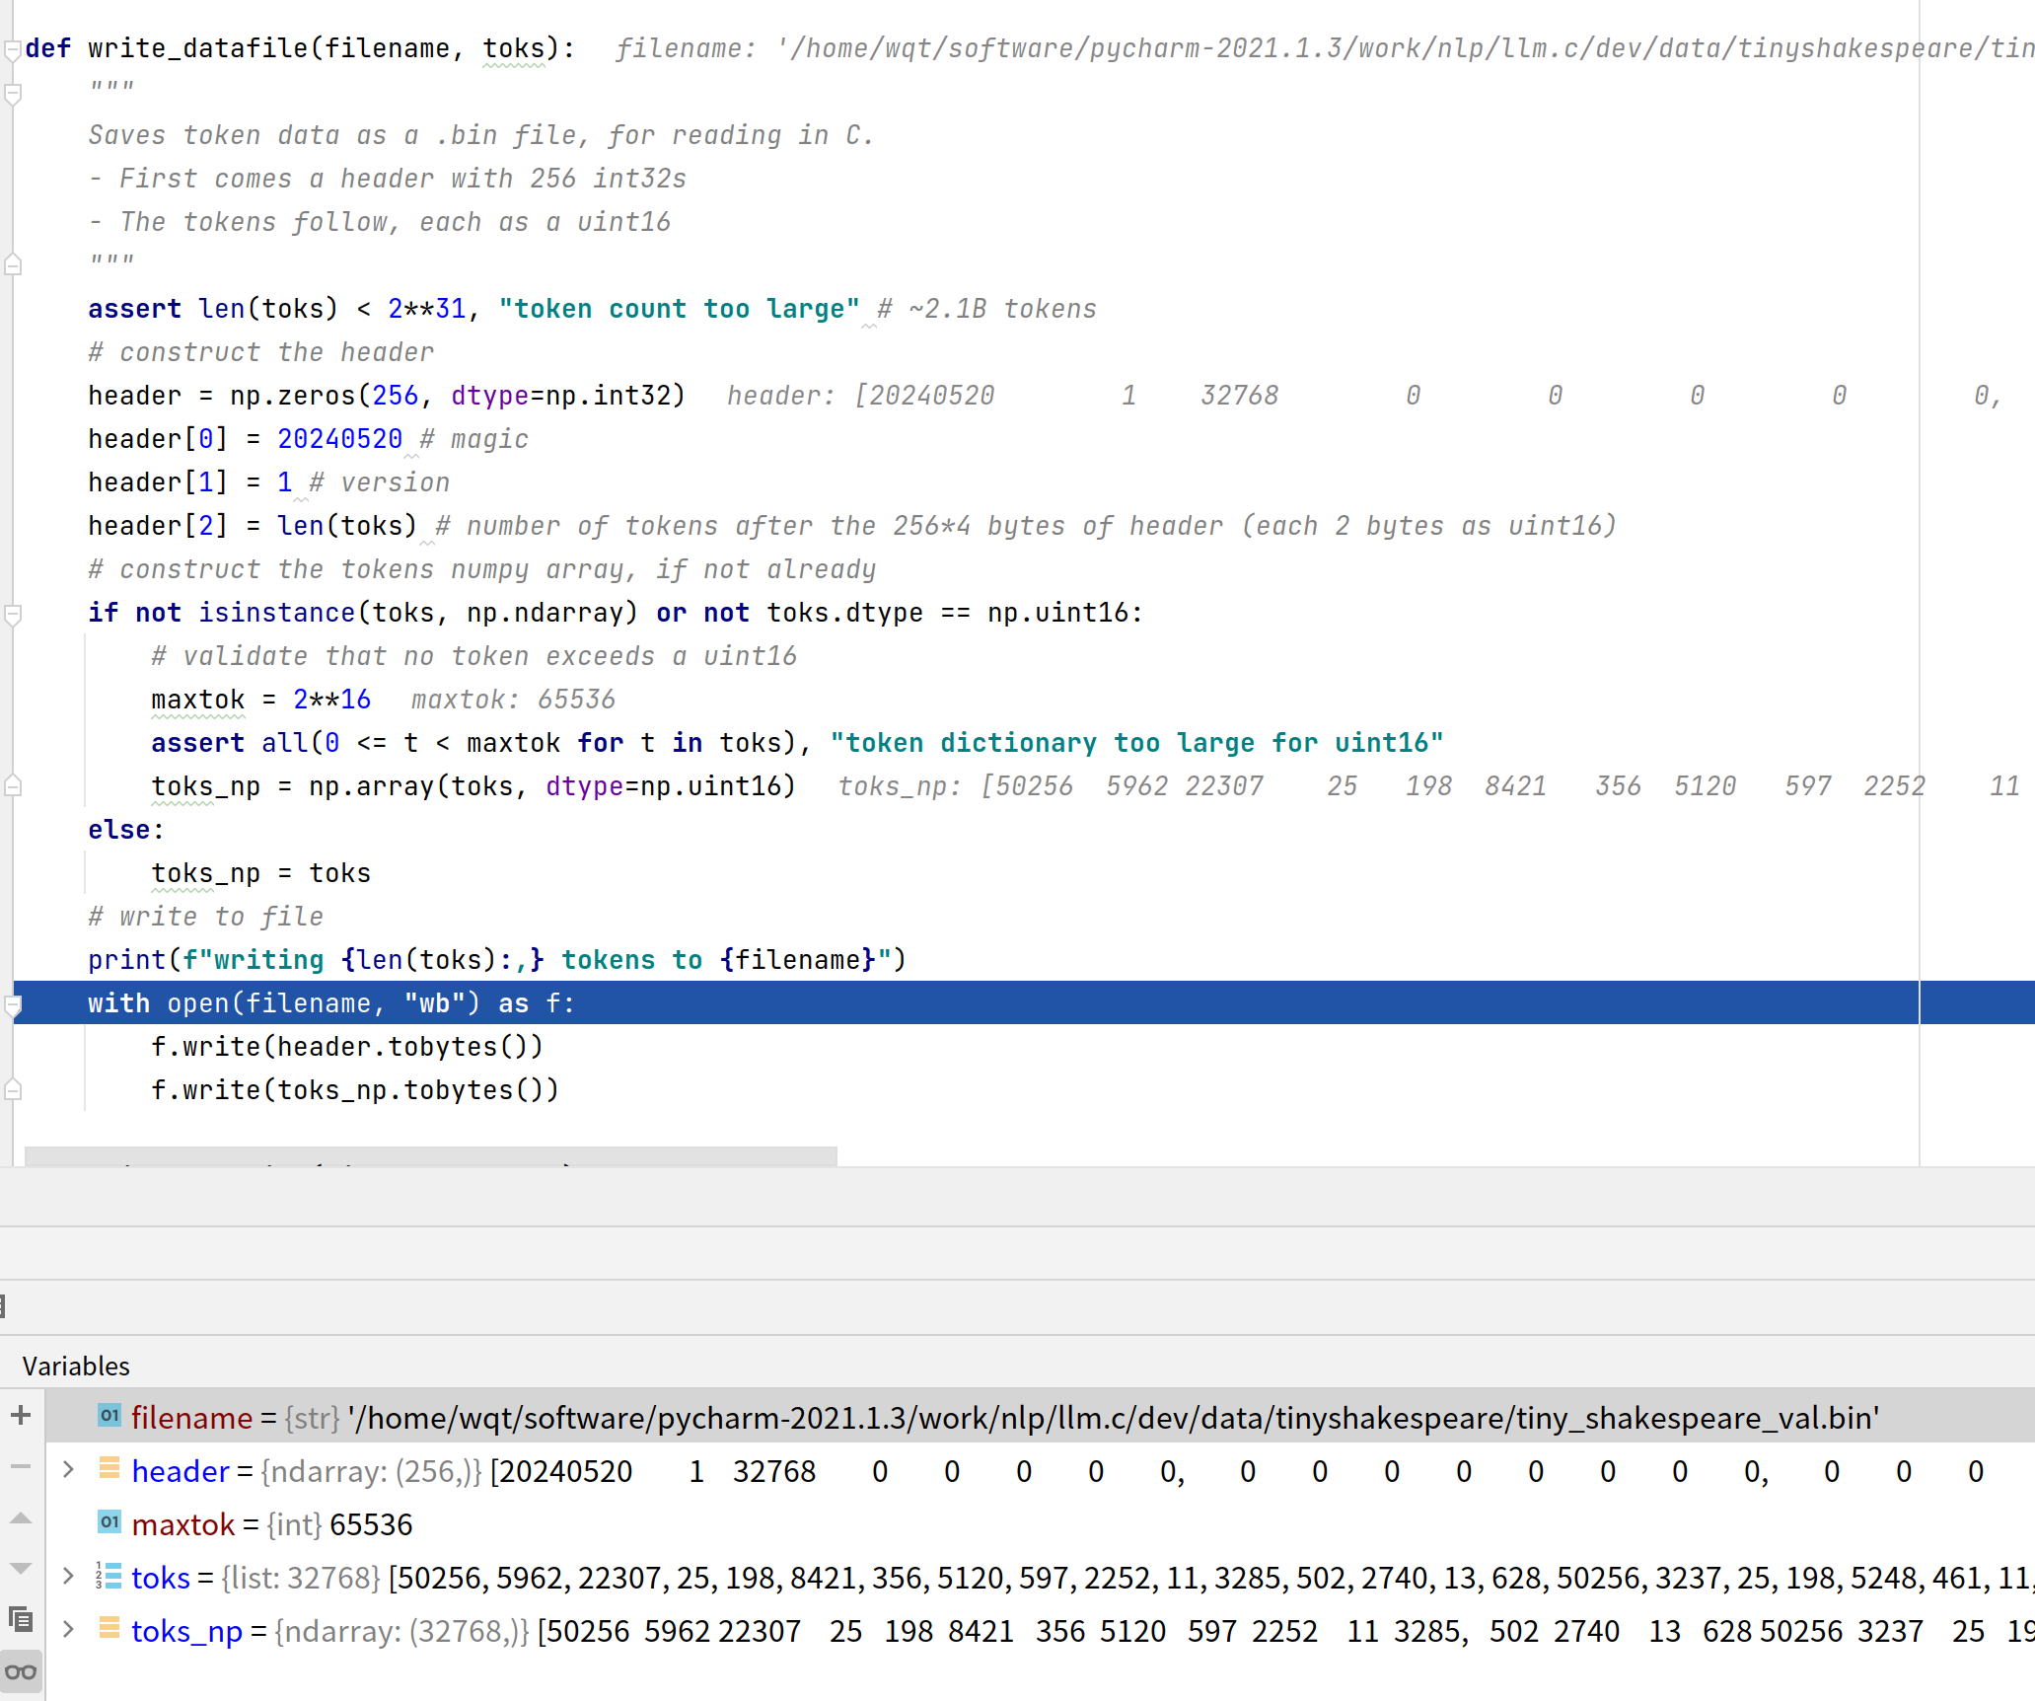The height and width of the screenshot is (1701, 2035).
Task: Fold the 'with open' block in gutter
Action: point(13,1004)
